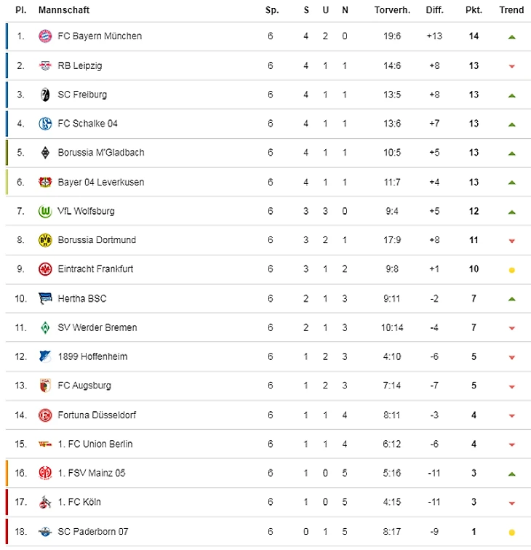531x550 pixels.
Task: Click the 1. FC Köln crest icon
Action: pos(45,502)
